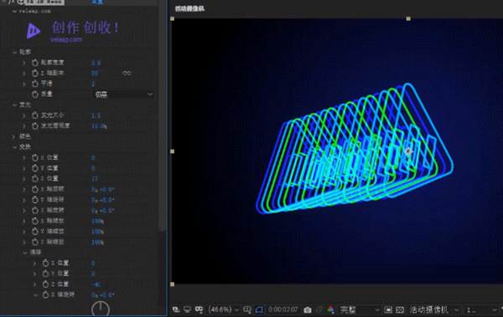Click the stopwatch for Z 轴副本
The width and height of the screenshot is (503, 317).
[x=35, y=74]
